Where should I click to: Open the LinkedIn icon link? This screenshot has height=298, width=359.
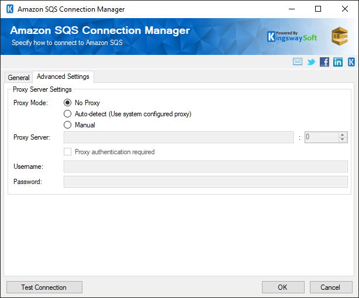(x=338, y=62)
